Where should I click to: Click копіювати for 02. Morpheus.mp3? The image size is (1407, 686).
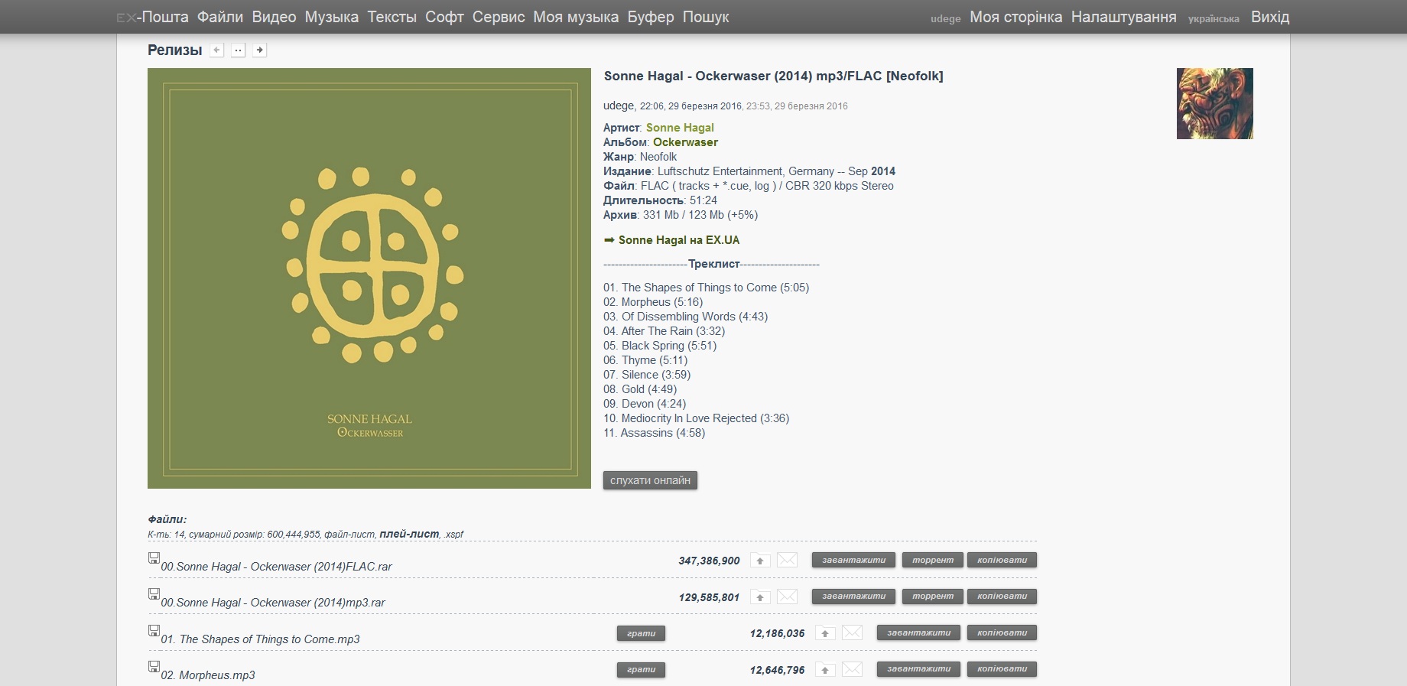[1002, 669]
